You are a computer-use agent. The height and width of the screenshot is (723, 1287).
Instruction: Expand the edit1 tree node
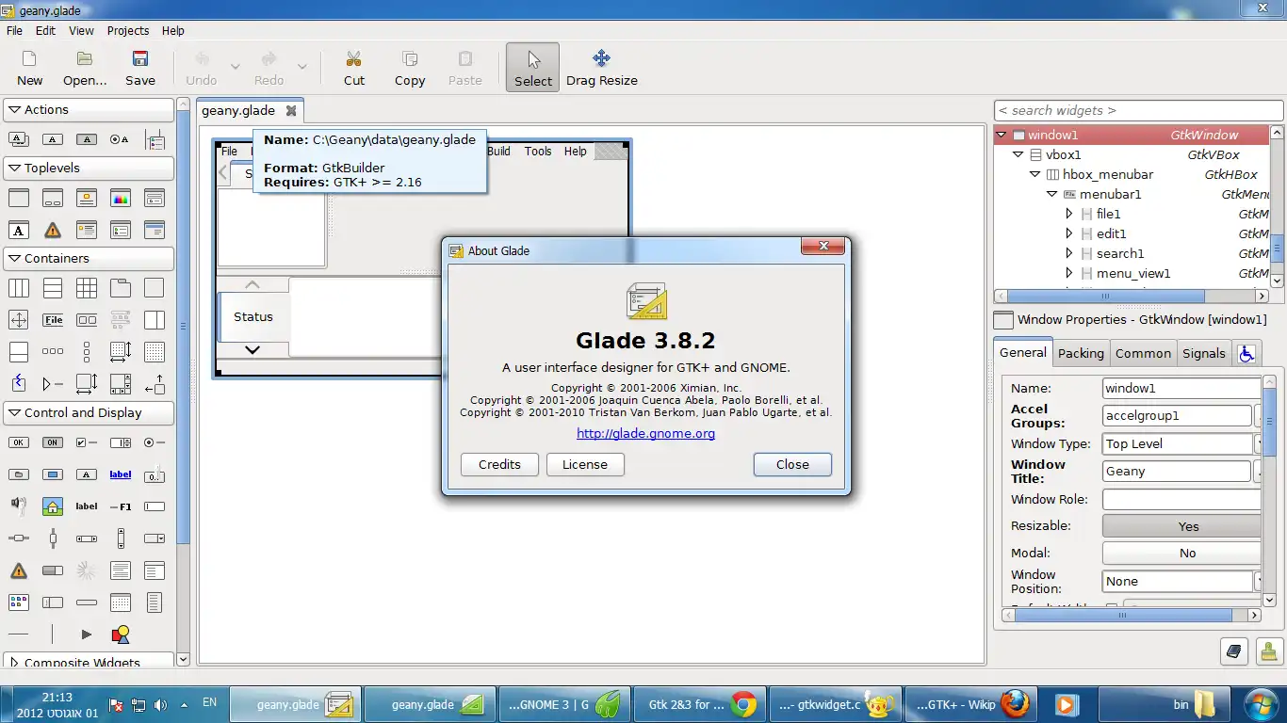1069,233
